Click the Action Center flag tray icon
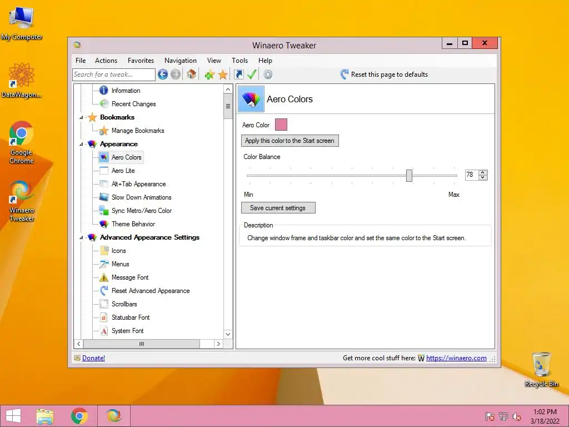This screenshot has width=569, height=427. [x=490, y=416]
